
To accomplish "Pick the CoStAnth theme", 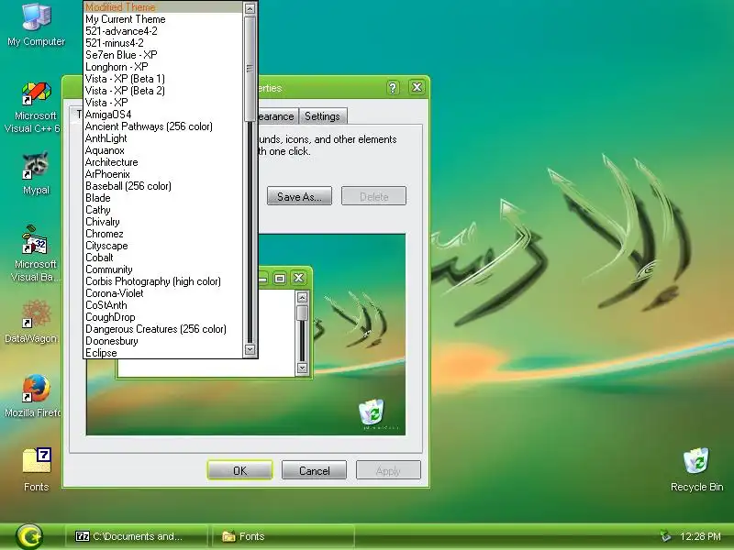I will tap(163, 305).
